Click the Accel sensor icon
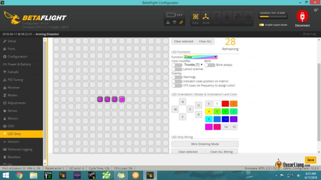 pos(206,17)
